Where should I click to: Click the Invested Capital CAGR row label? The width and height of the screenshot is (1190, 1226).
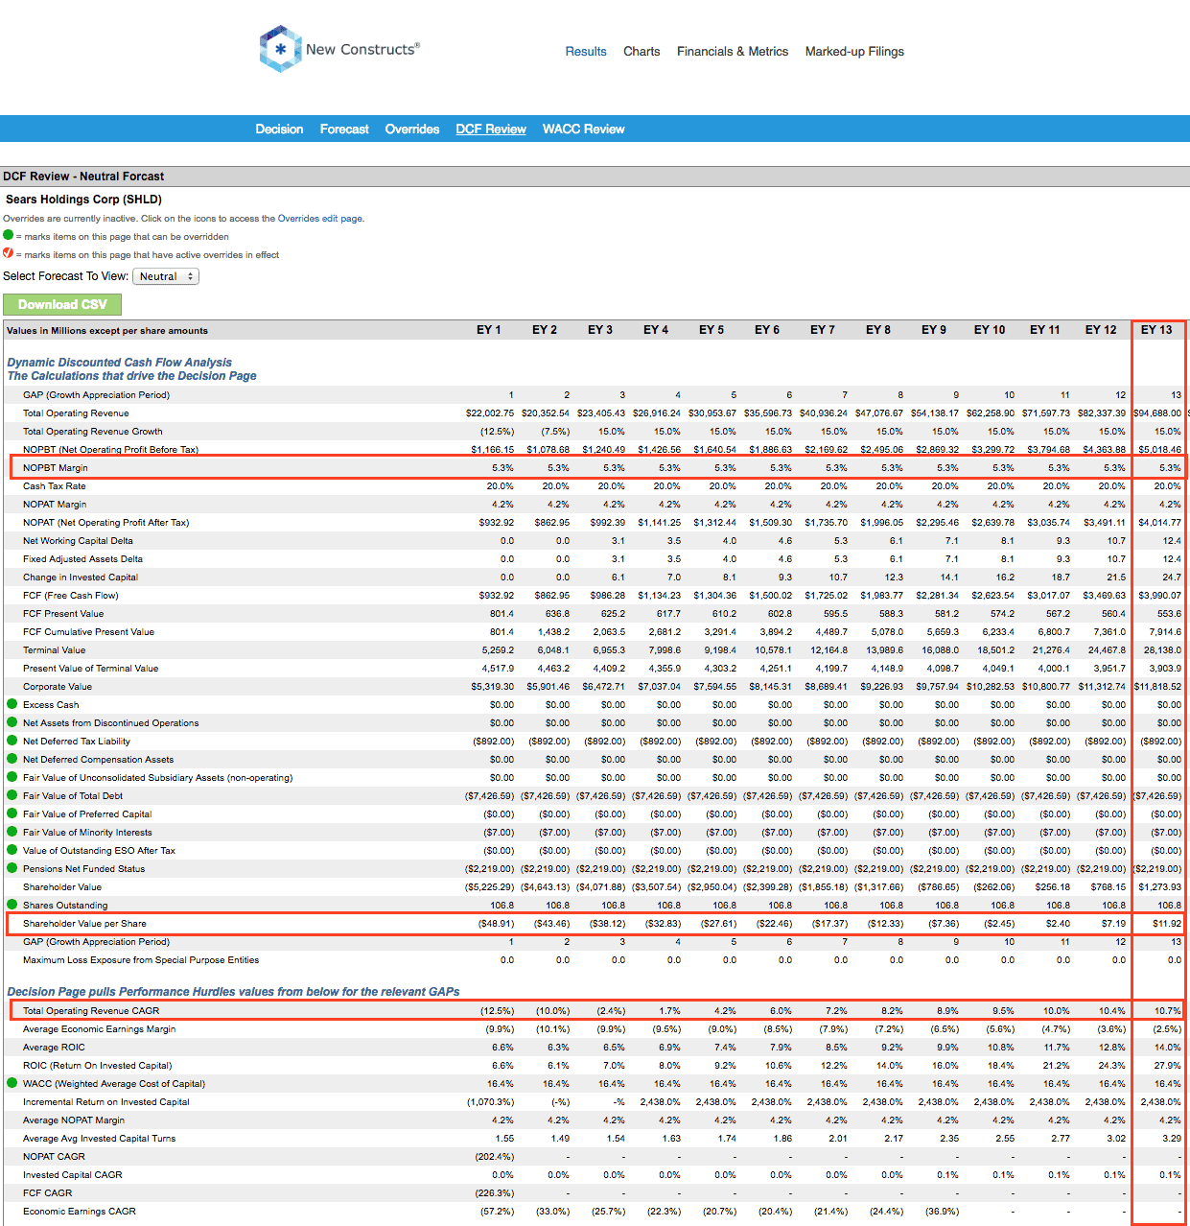(73, 1175)
